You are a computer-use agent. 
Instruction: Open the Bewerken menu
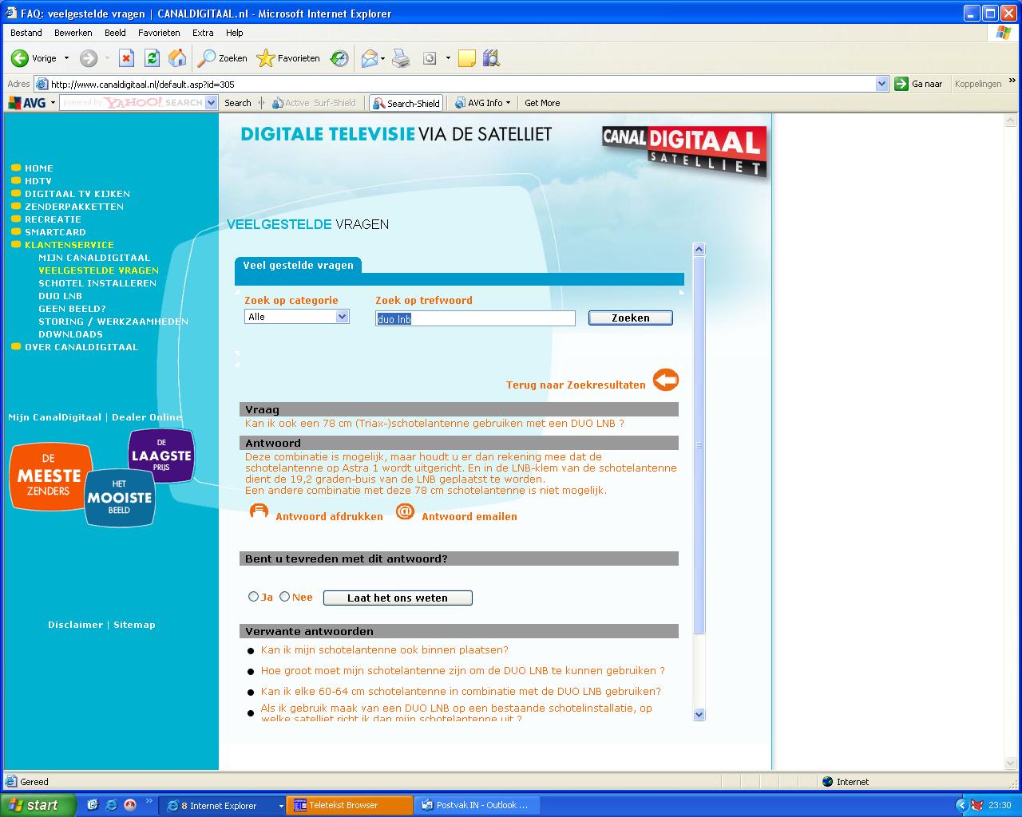click(x=73, y=33)
